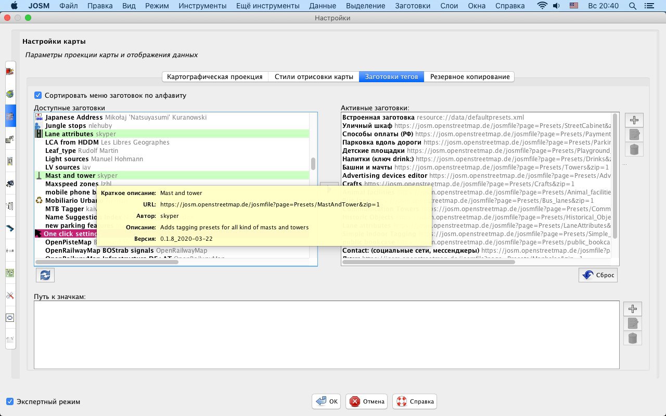Add a new icon path with plus icon

[x=633, y=309]
